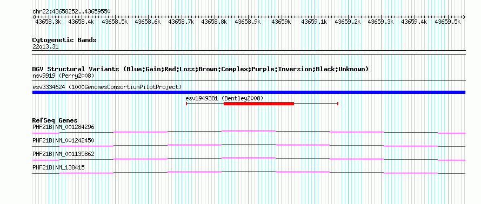Click the 43659.3k ruler tick label

click(381, 22)
